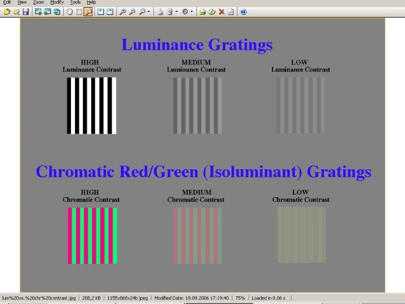Open the Help menu
Image resolution: width=405 pixels, height=304 pixels.
pos(91,3)
